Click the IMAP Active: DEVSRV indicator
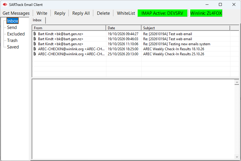This screenshot has width=241, height=161. [x=162, y=13]
